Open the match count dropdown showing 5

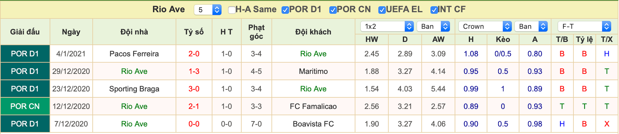click(x=208, y=10)
